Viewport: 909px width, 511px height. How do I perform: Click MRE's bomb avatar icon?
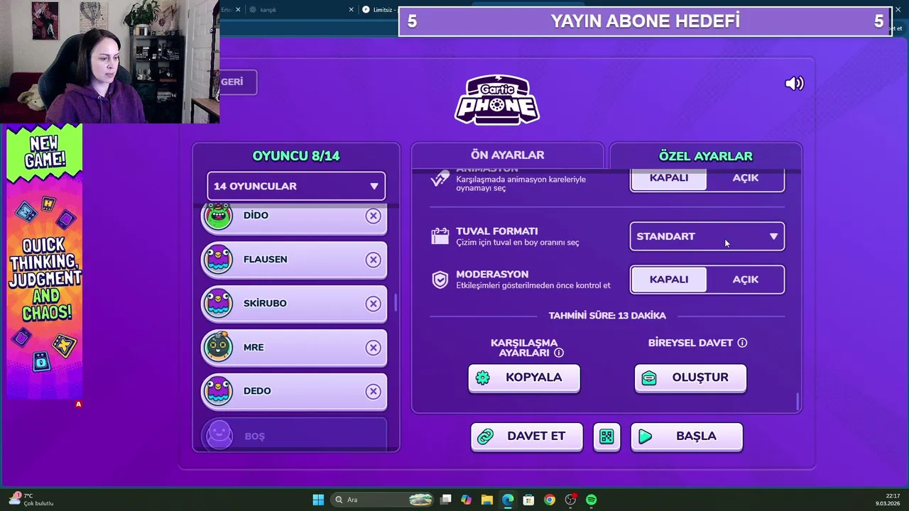coord(219,347)
